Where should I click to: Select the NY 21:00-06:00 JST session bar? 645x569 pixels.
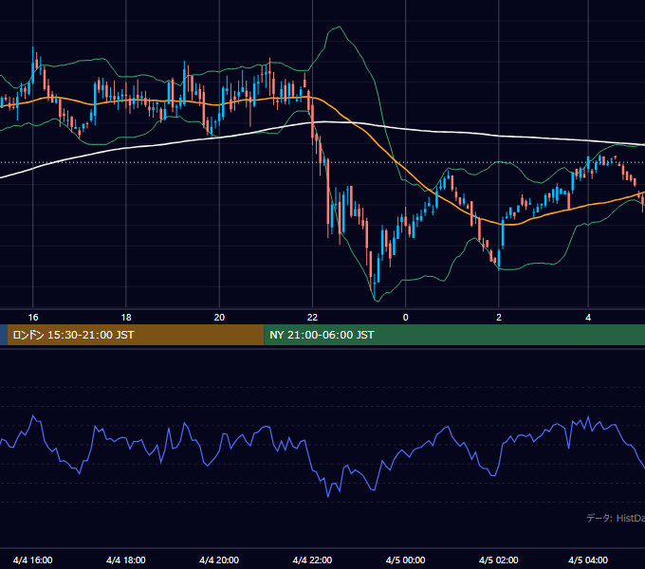coord(454,335)
